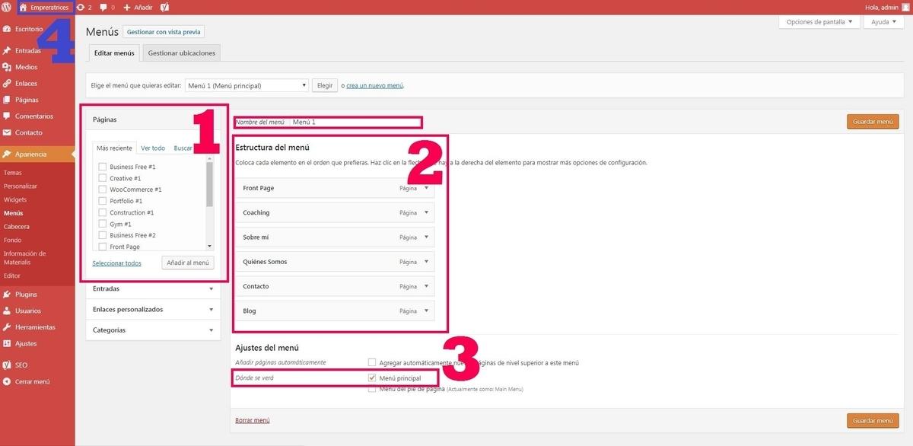Viewport: 913px width, 446px height.
Task: Click the updates icon in the admin bar
Action: point(83,7)
